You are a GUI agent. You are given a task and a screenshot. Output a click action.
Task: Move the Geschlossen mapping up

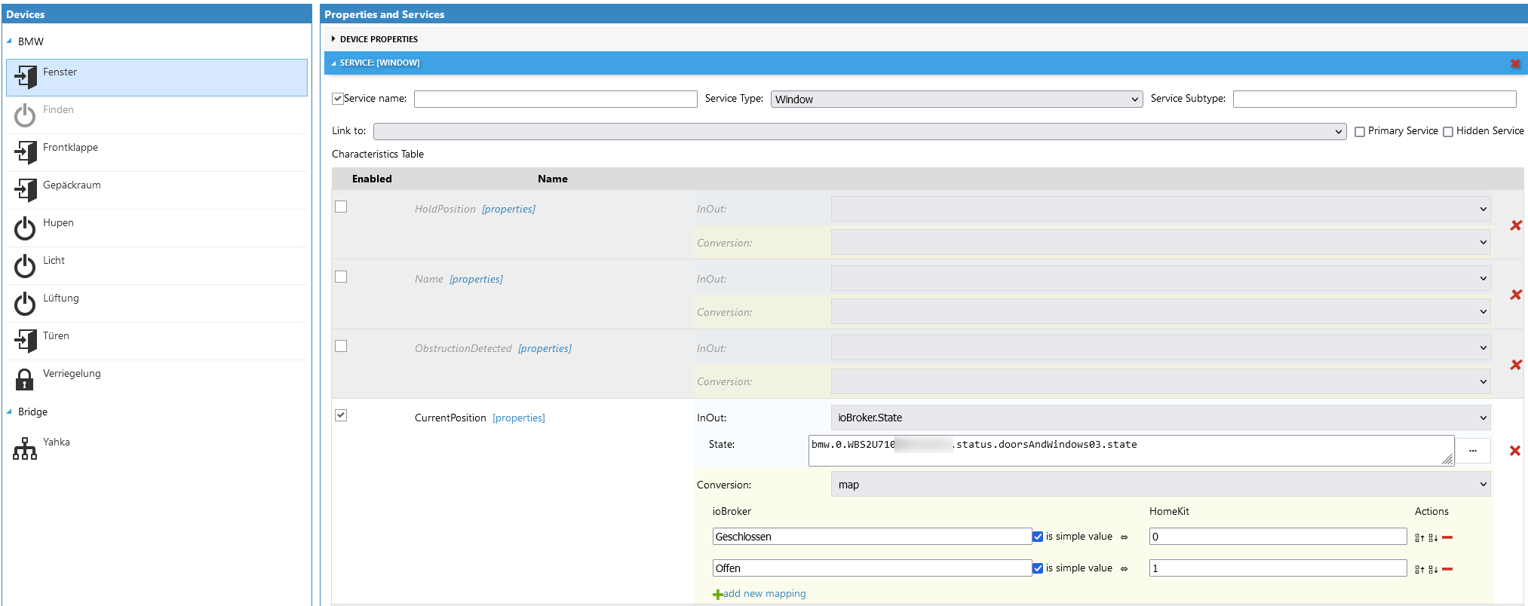tap(1419, 537)
